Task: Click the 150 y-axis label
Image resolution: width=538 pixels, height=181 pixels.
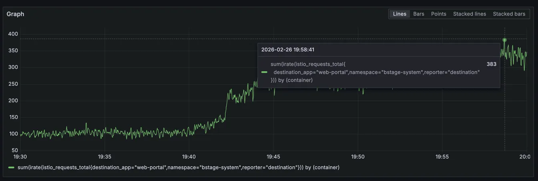Action: click(x=13, y=117)
